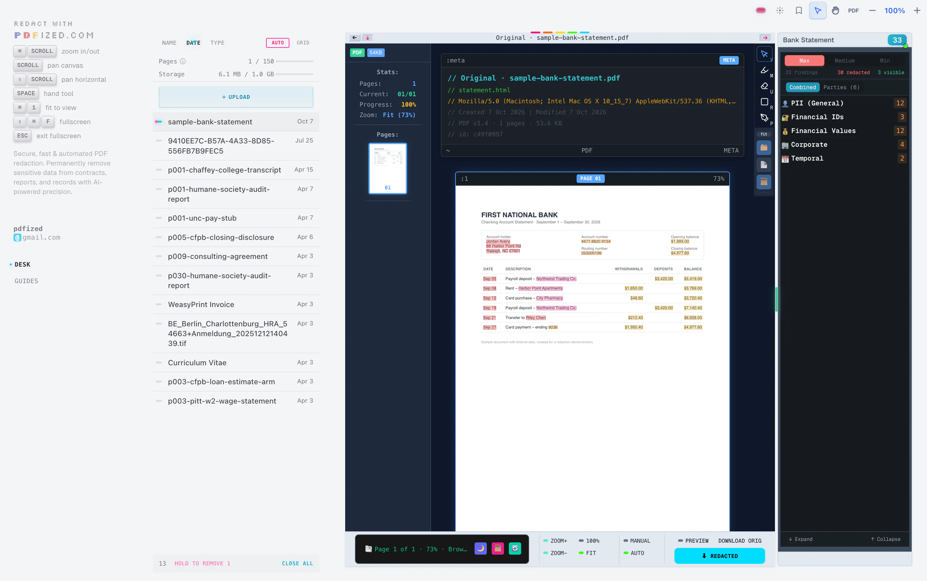Open the Pages info icon
The width and height of the screenshot is (927, 581).
pyautogui.click(x=183, y=62)
